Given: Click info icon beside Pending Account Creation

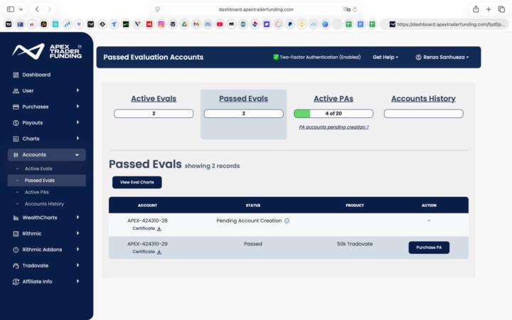Looking at the screenshot, I should coord(287,220).
